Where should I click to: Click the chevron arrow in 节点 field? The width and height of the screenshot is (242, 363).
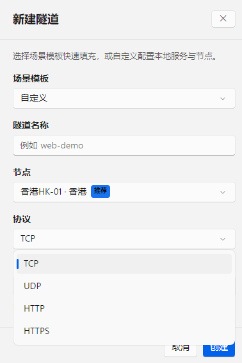(223, 192)
